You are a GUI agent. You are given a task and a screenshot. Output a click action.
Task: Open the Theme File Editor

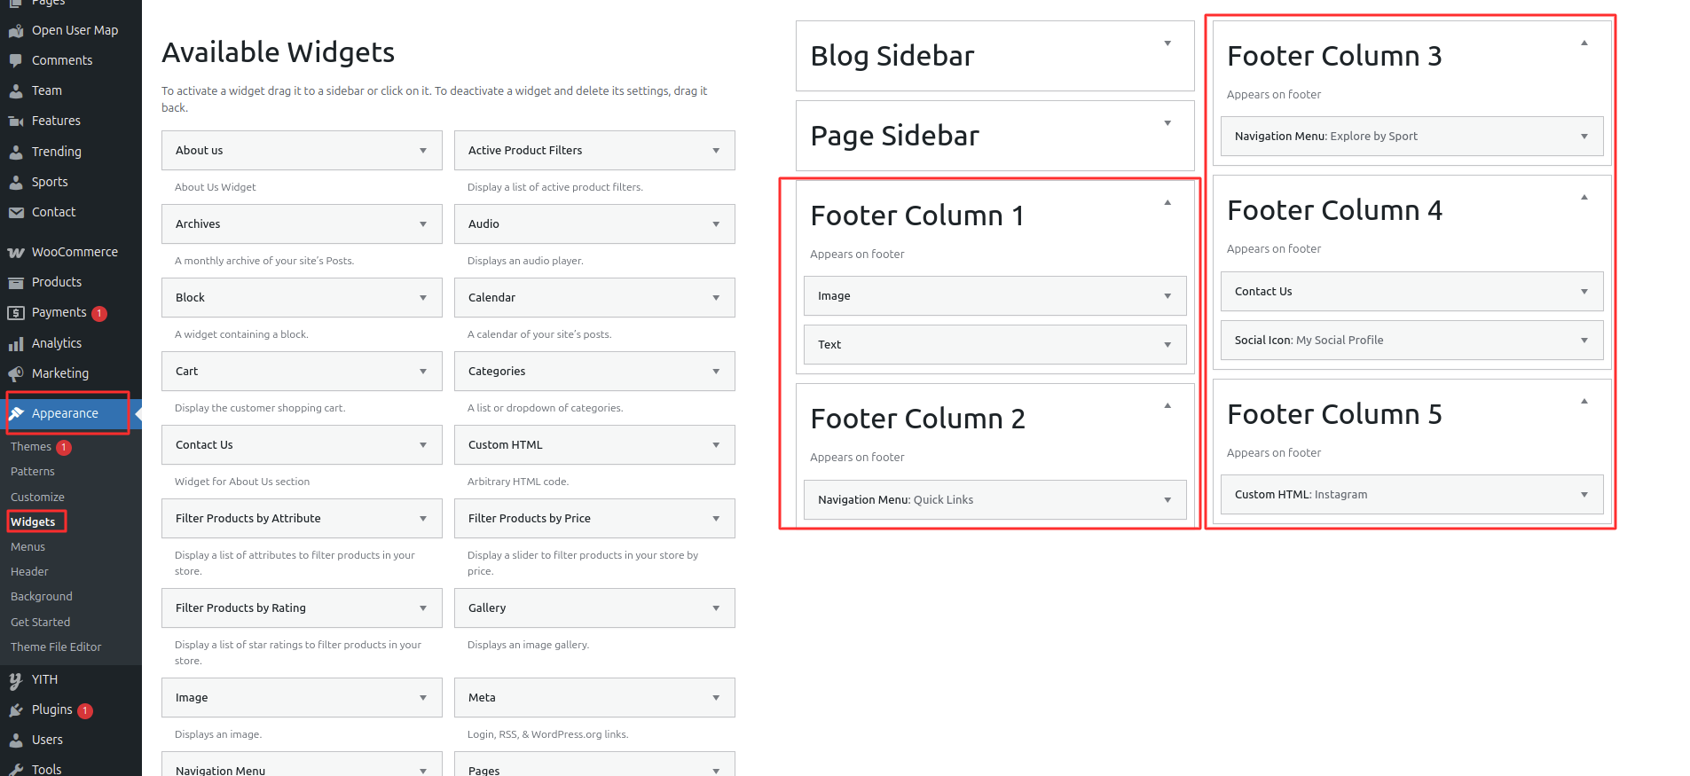tap(55, 647)
